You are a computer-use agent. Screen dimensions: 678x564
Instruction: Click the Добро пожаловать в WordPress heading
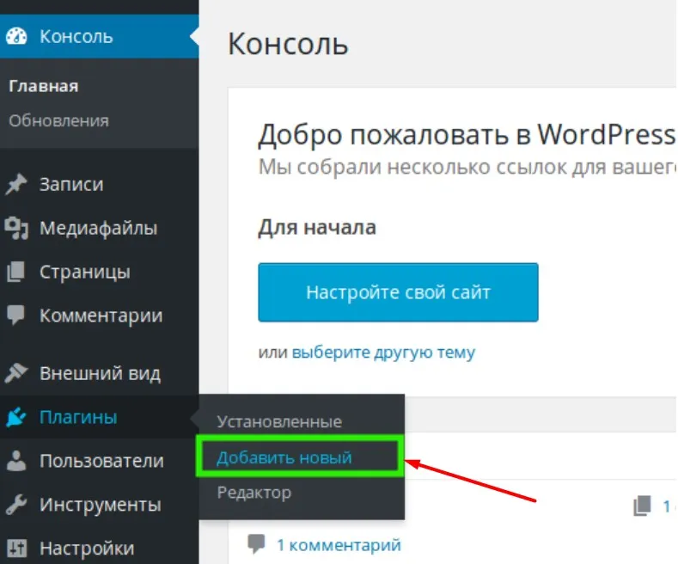(x=467, y=134)
